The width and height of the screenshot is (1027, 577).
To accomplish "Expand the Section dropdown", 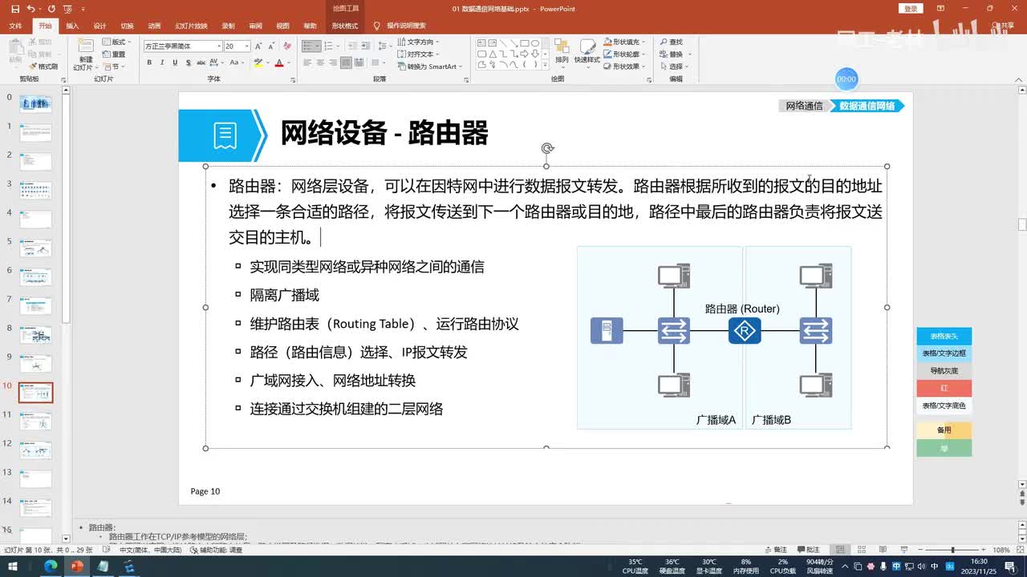I will [113, 67].
